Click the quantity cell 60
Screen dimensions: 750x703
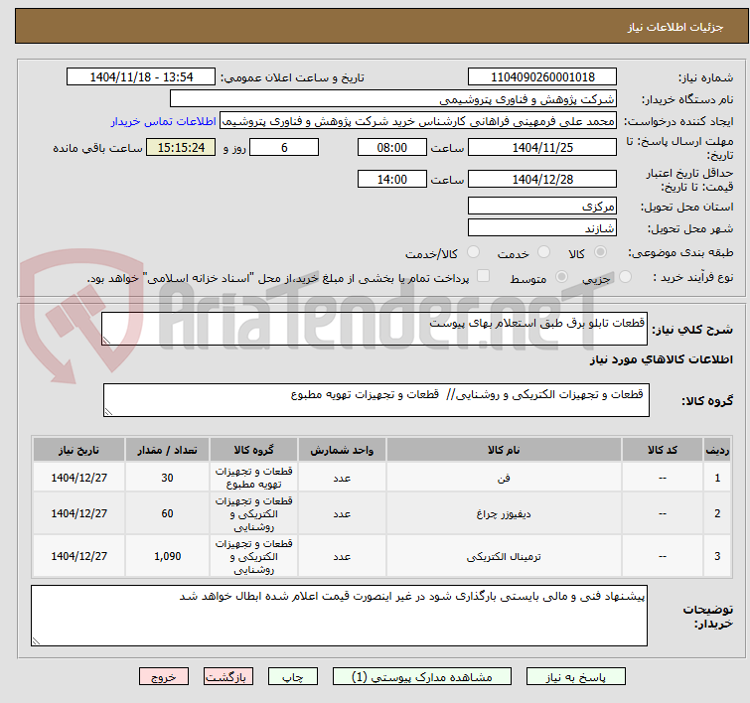point(167,513)
